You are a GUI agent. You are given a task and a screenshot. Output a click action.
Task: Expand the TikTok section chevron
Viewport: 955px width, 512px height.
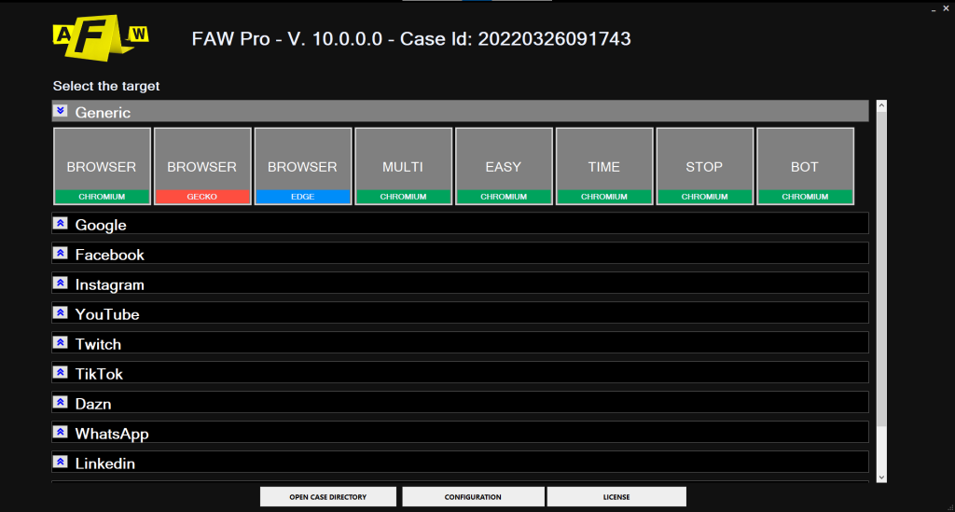[x=61, y=373]
